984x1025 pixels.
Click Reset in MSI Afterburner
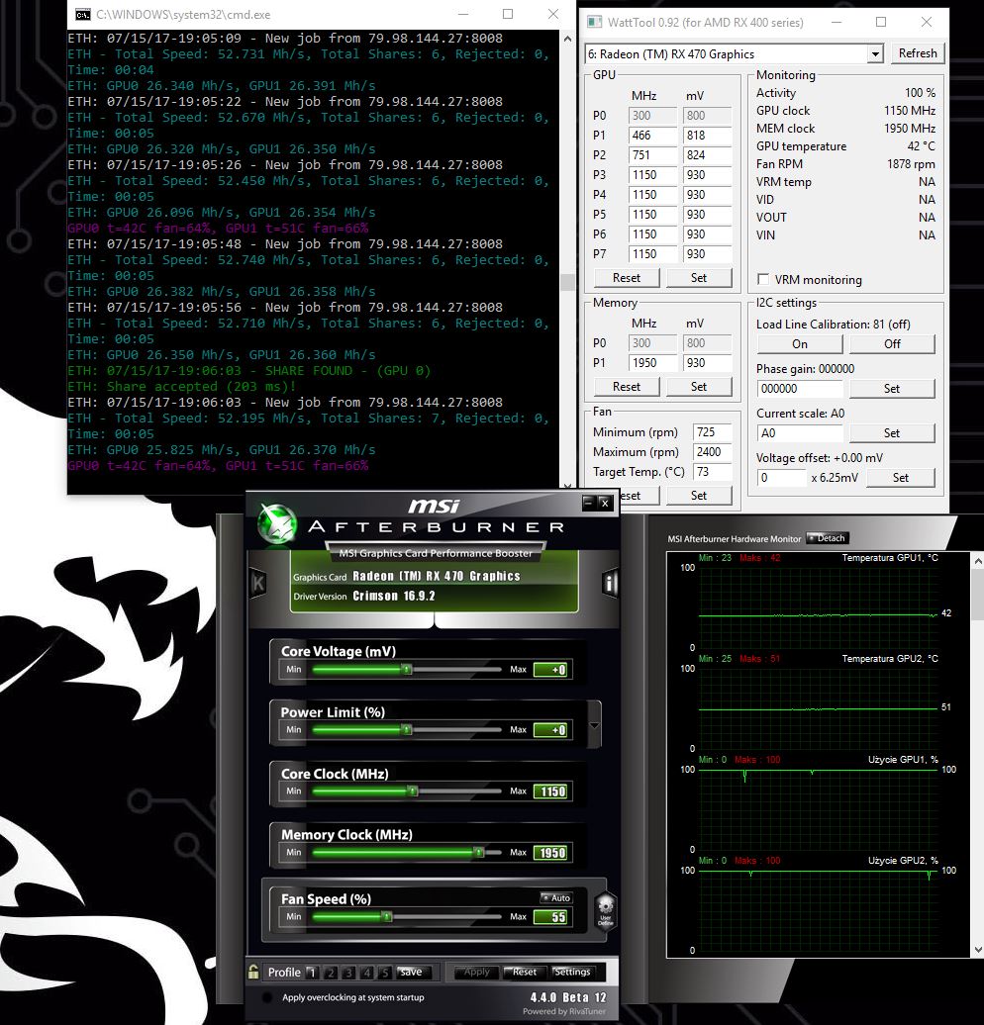pyautogui.click(x=525, y=972)
